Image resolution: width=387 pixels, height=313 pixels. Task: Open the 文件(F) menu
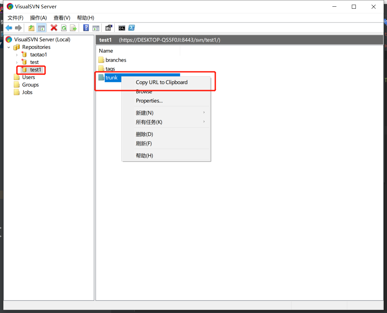(15, 18)
